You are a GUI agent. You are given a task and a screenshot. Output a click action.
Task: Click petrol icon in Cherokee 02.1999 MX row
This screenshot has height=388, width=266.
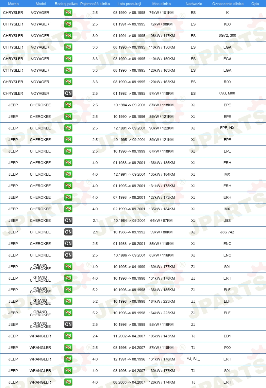68,209
